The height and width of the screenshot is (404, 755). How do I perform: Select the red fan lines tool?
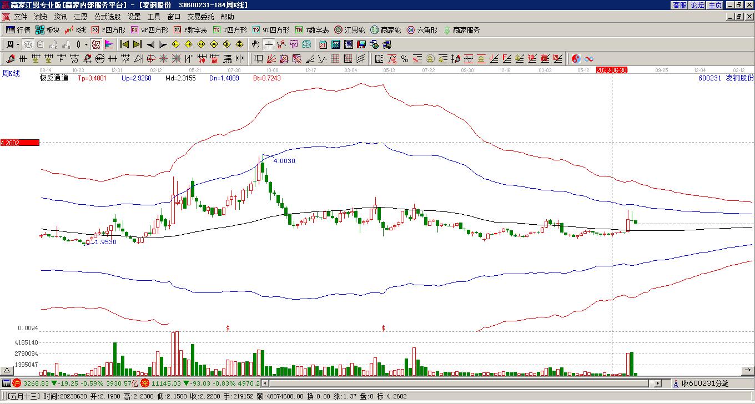tap(271, 59)
